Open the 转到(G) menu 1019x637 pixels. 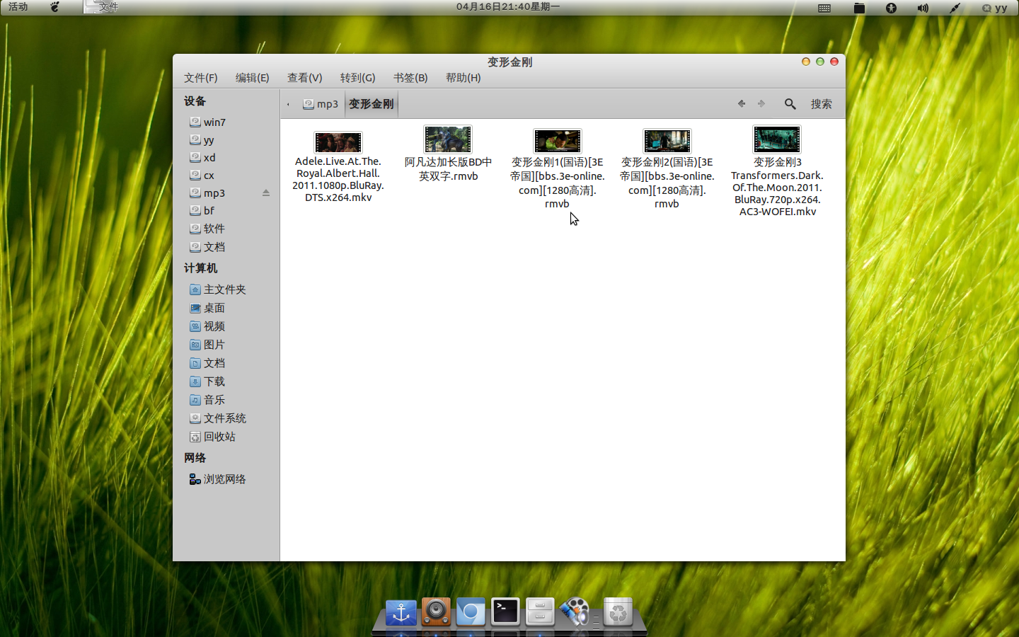[358, 78]
